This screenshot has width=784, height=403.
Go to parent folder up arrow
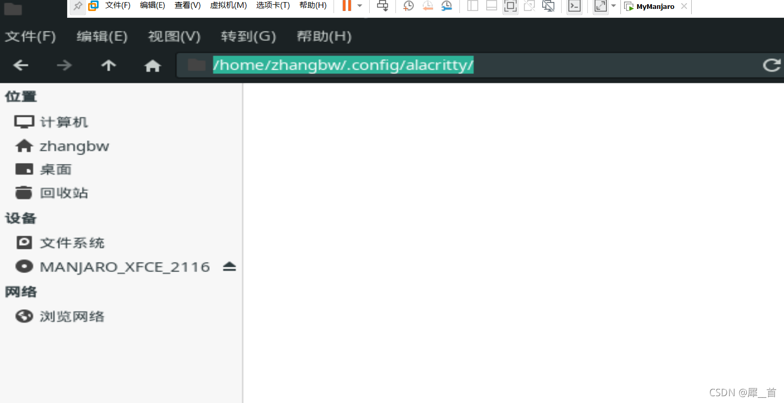(109, 66)
